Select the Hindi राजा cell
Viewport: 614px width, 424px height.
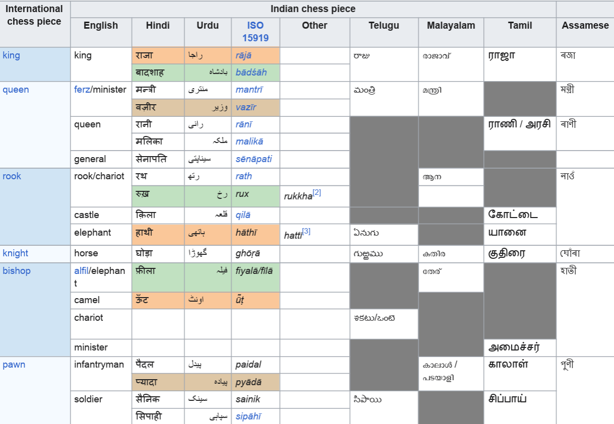pos(158,55)
